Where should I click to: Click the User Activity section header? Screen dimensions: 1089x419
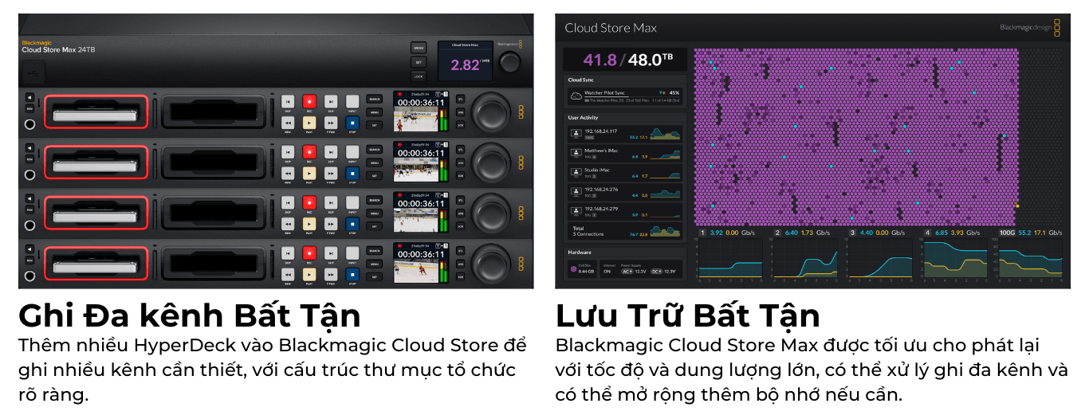(583, 118)
